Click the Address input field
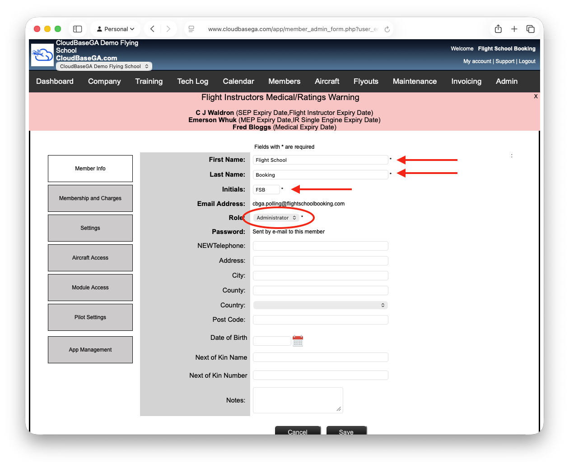 pyautogui.click(x=321, y=261)
